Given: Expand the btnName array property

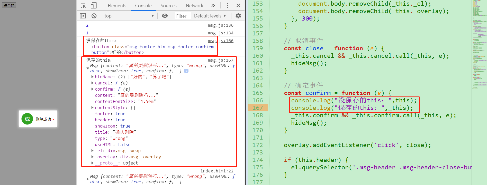Looking at the screenshot, I should (92, 77).
